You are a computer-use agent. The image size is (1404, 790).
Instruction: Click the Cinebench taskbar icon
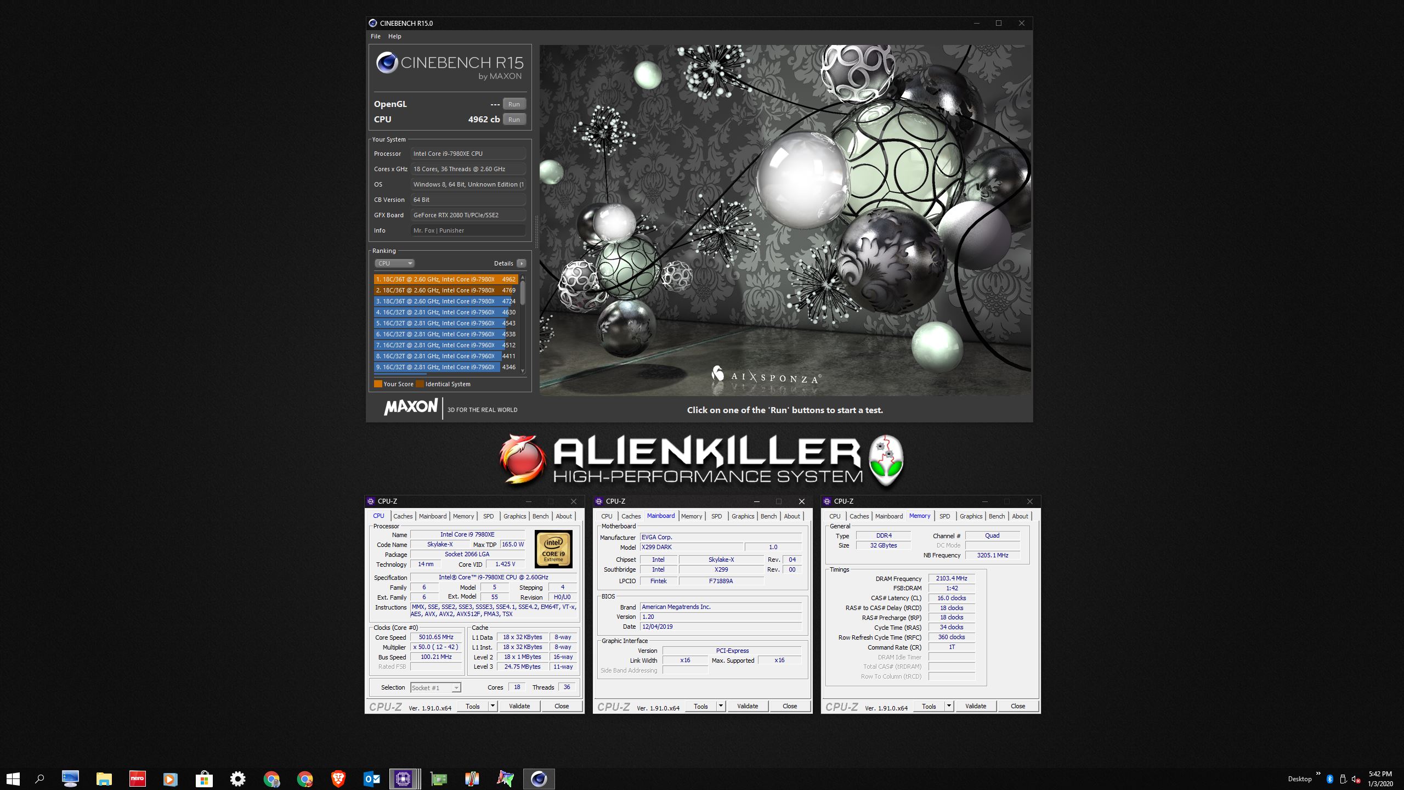(x=539, y=778)
